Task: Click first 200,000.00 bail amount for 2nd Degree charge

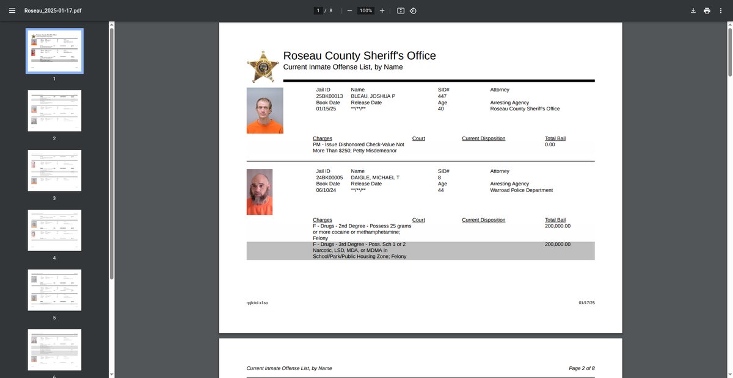Action: 558,226
